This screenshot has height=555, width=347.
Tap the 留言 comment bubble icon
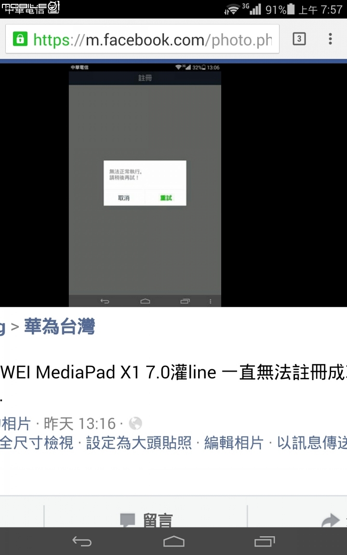tap(128, 520)
